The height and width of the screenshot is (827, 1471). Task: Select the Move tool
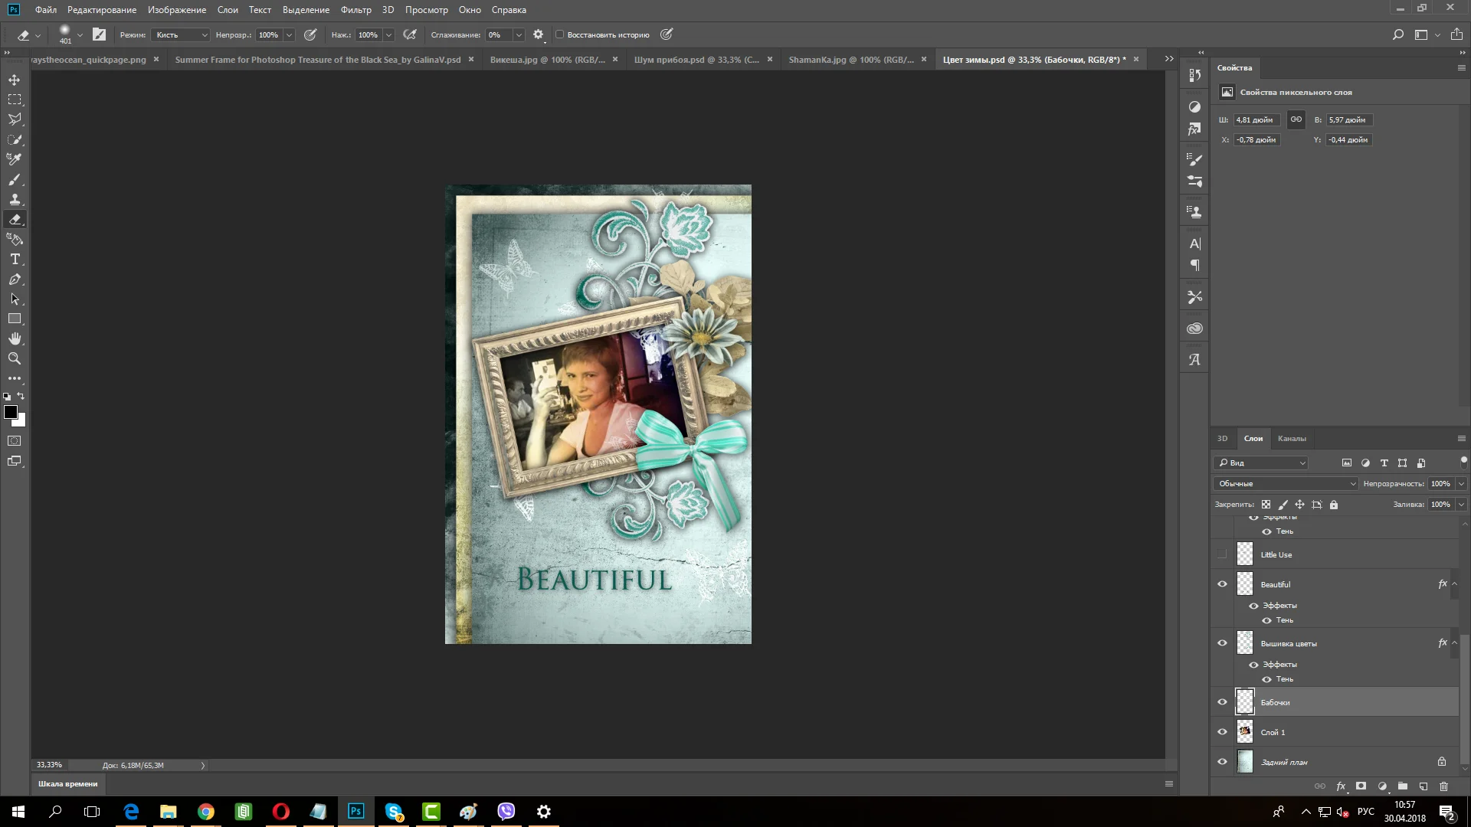pyautogui.click(x=15, y=80)
